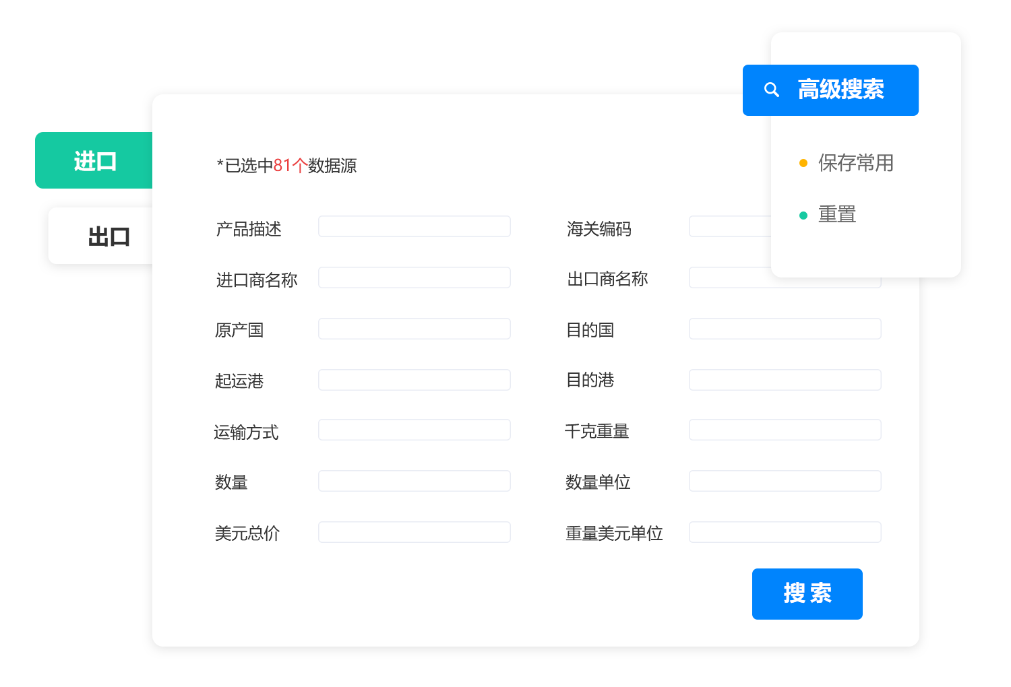This screenshot has height=687, width=1011.
Task: Select the 原产国 input field
Action: (414, 329)
